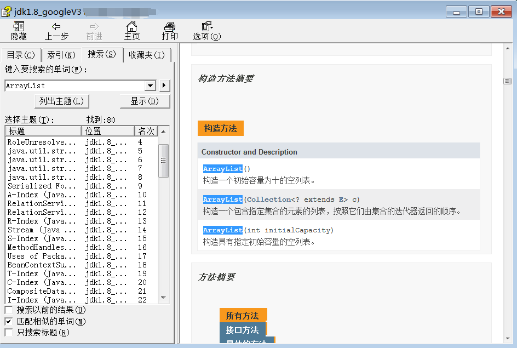Open the Options (选项) toolbar icon
Viewport: 517px width, 348px height.
pos(207,31)
